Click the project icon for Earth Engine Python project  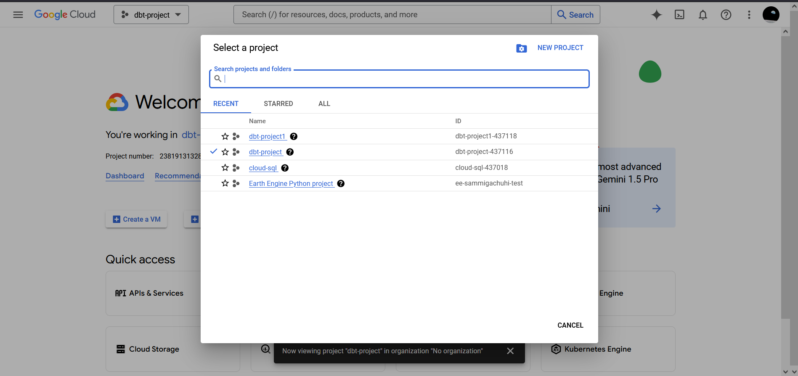(x=236, y=183)
